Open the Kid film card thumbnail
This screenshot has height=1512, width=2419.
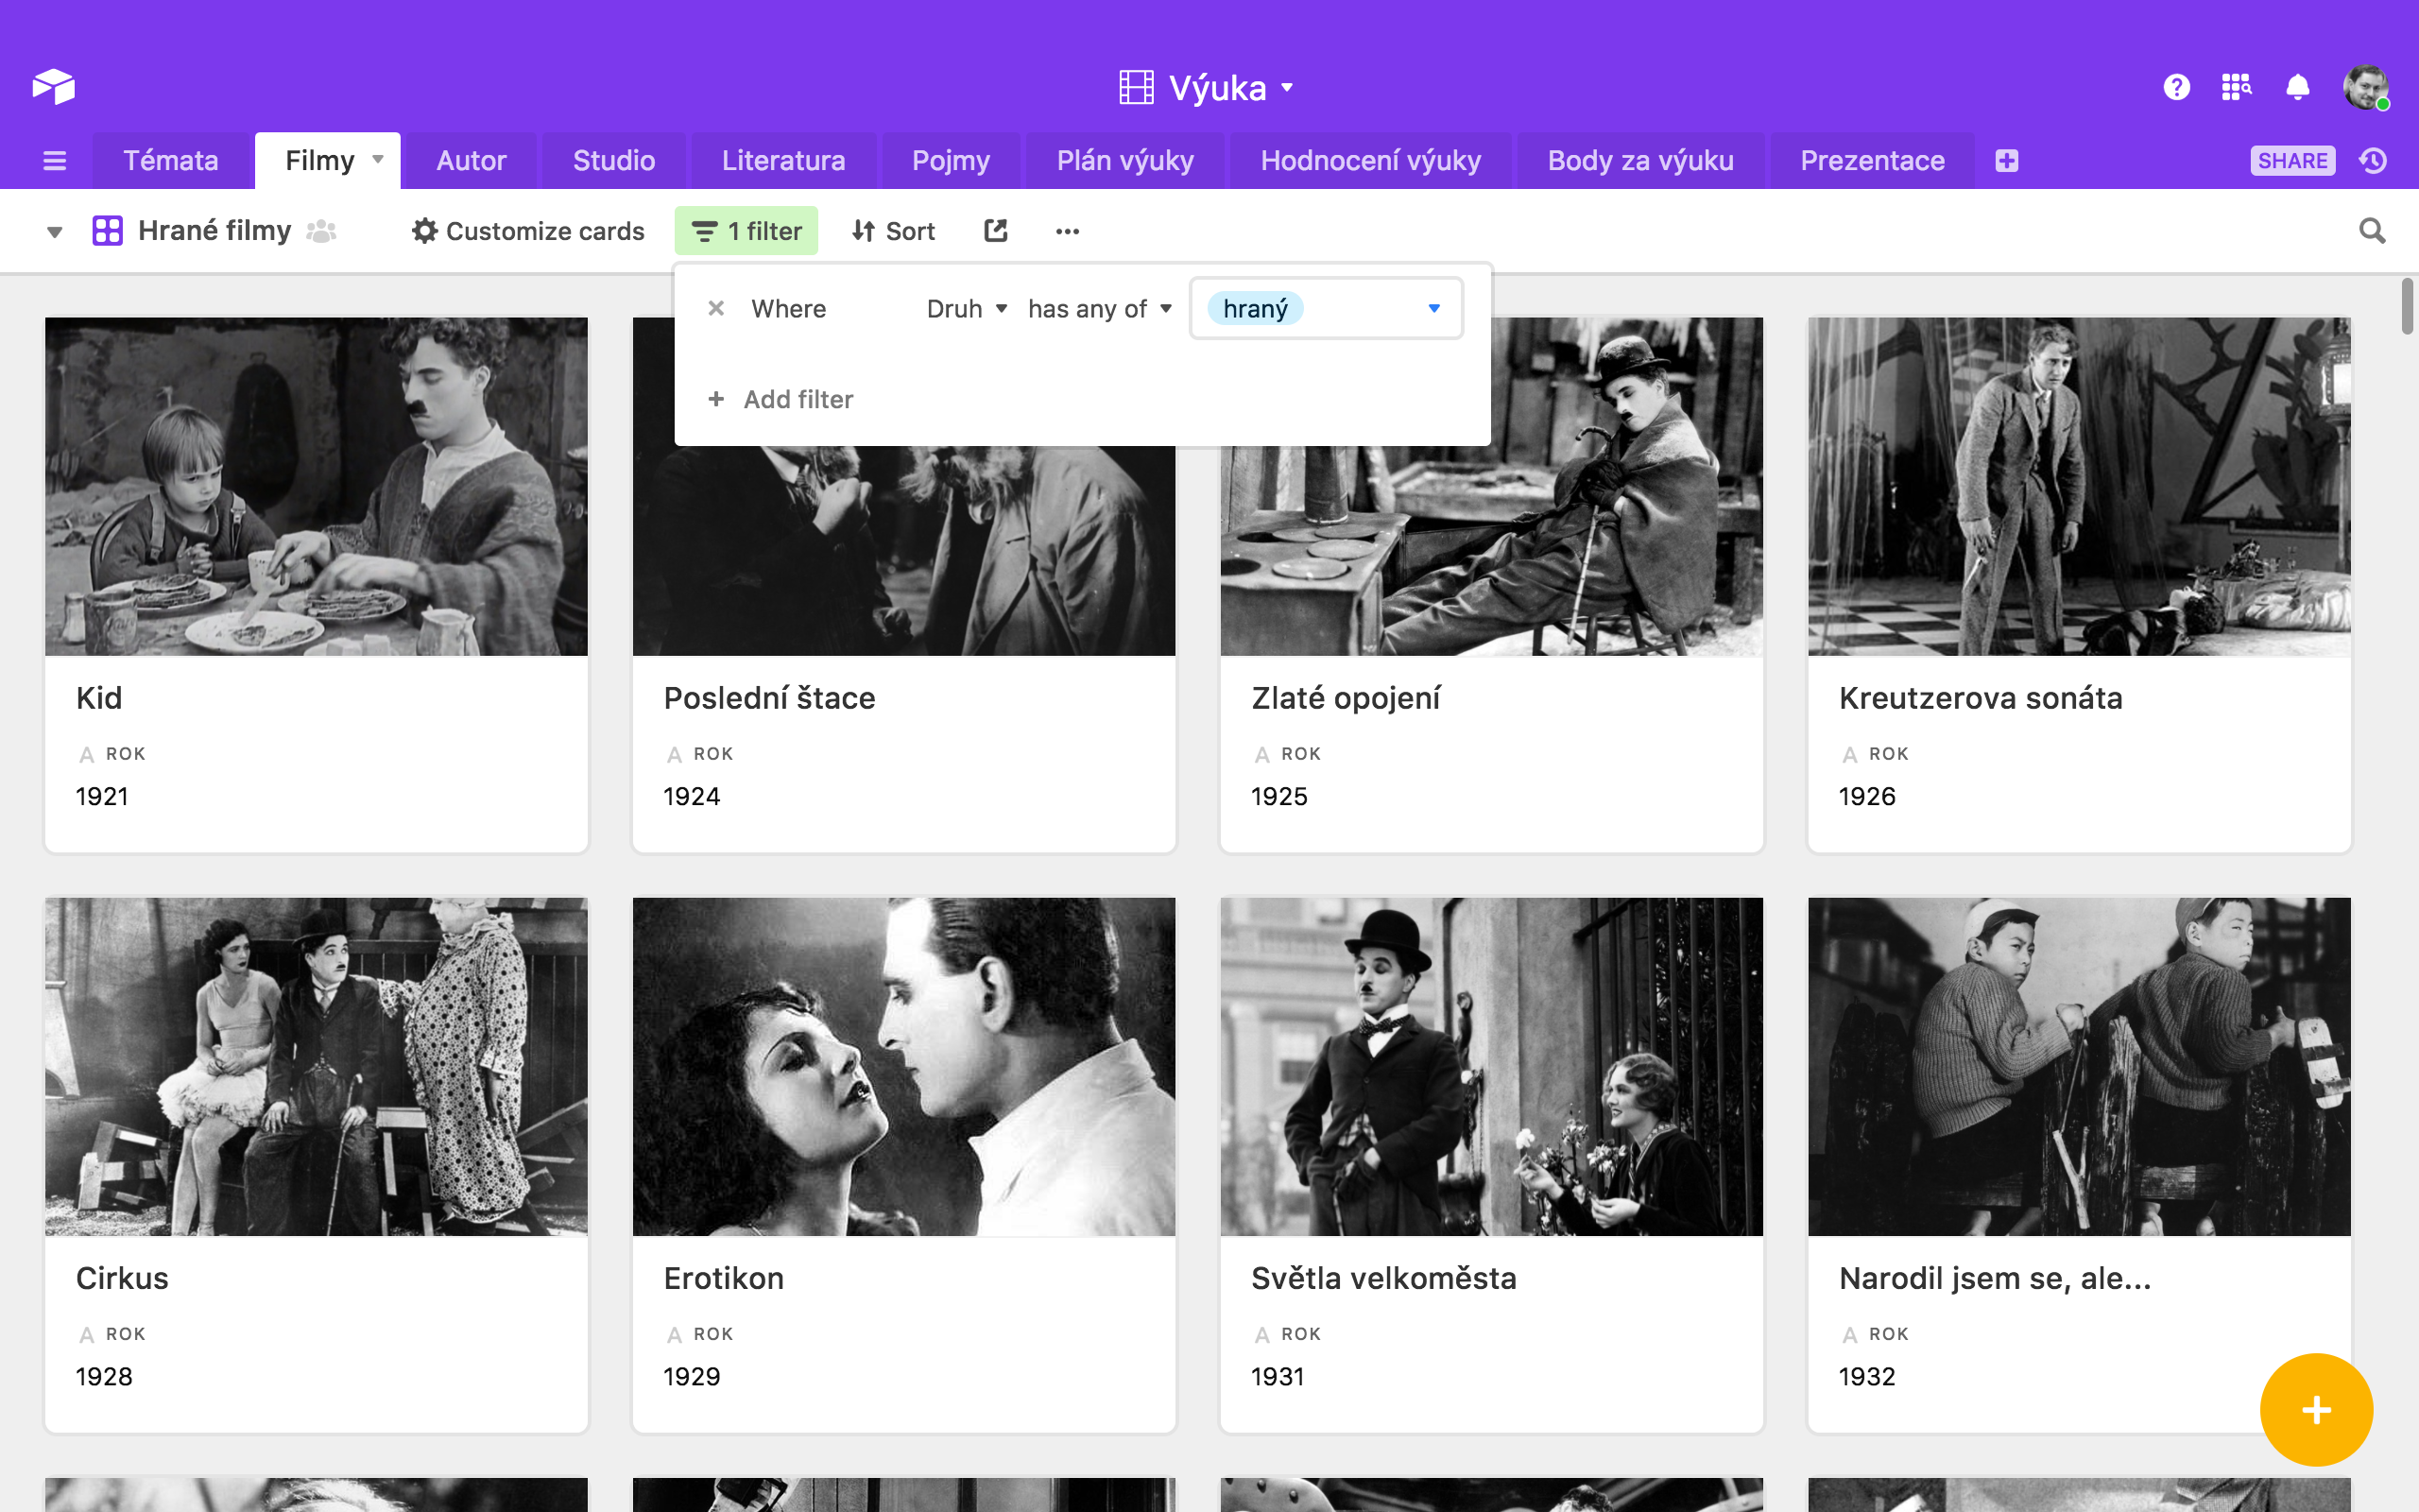[x=316, y=487]
